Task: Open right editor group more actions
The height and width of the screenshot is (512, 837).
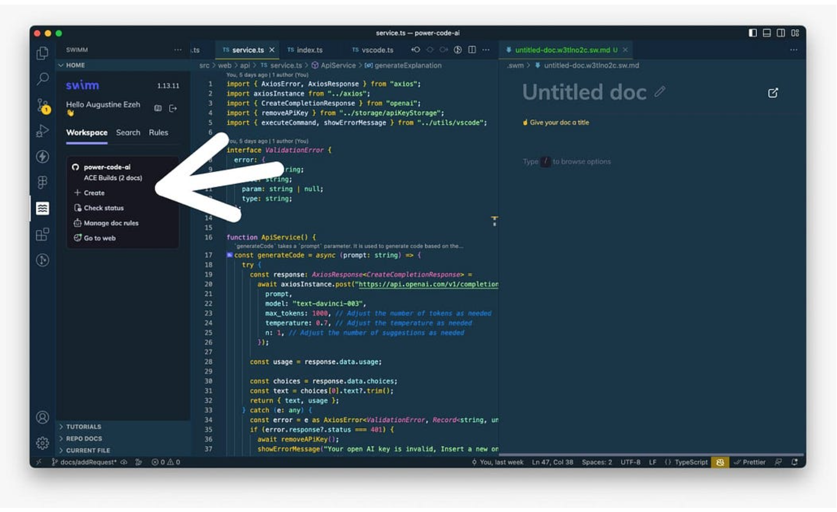Action: (793, 50)
